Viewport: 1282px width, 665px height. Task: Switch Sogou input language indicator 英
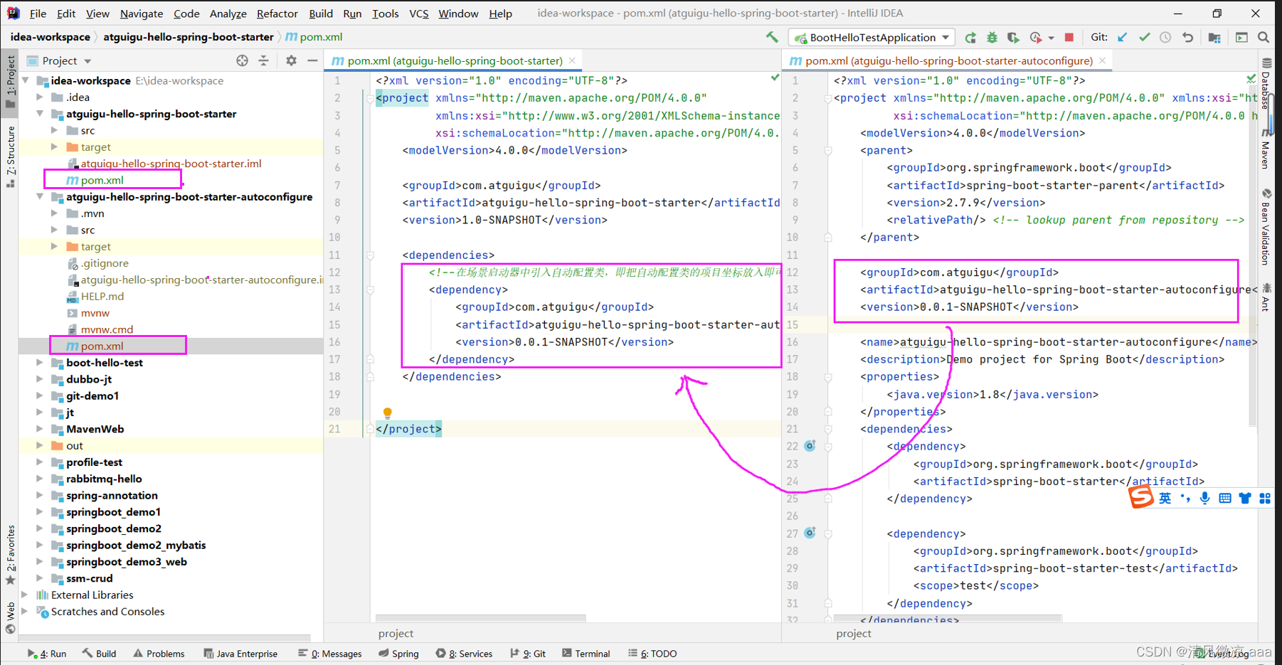[1165, 498]
